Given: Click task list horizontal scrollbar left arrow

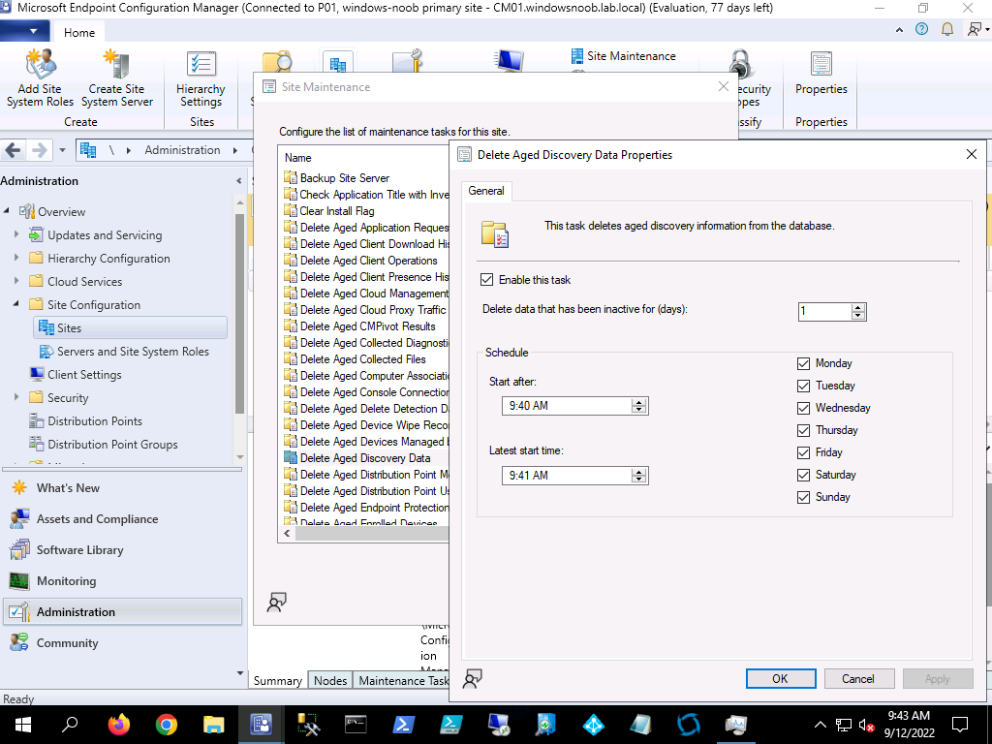Looking at the screenshot, I should 287,534.
